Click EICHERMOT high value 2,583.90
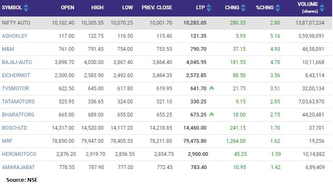 coord(94,75)
